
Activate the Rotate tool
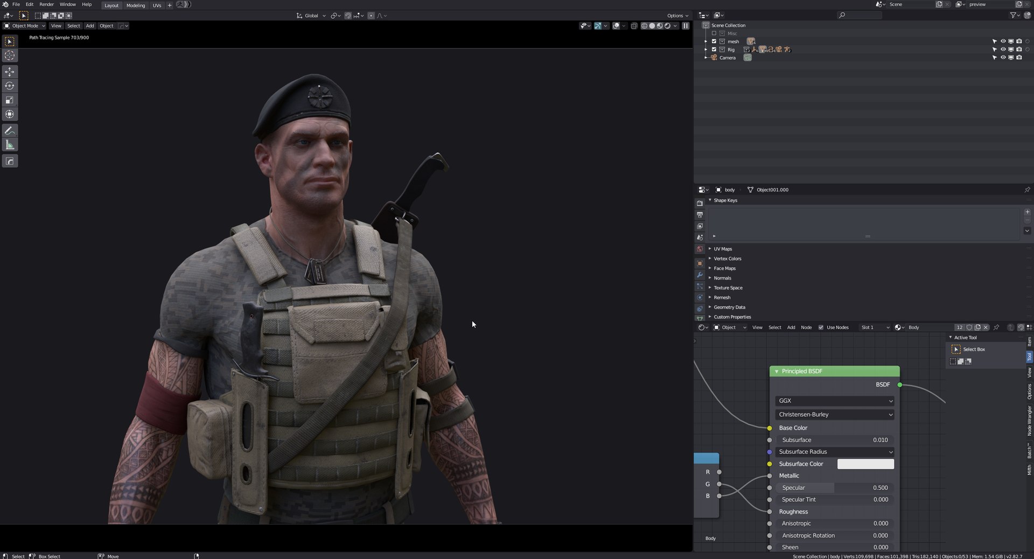point(10,86)
